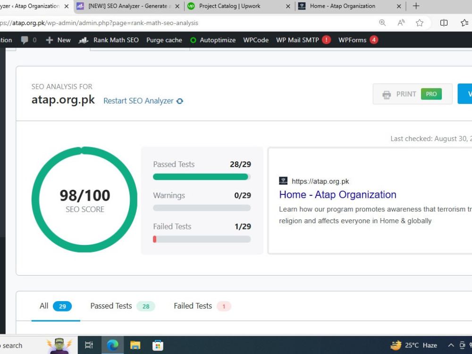Click the 1/29 failed tests value
Image resolution: width=472 pixels, height=354 pixels.
(x=243, y=227)
